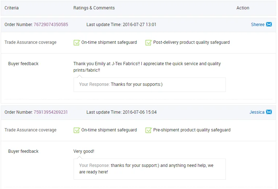The height and width of the screenshot is (189, 278).
Task: Click the Criteria column header
Action: [12, 8]
